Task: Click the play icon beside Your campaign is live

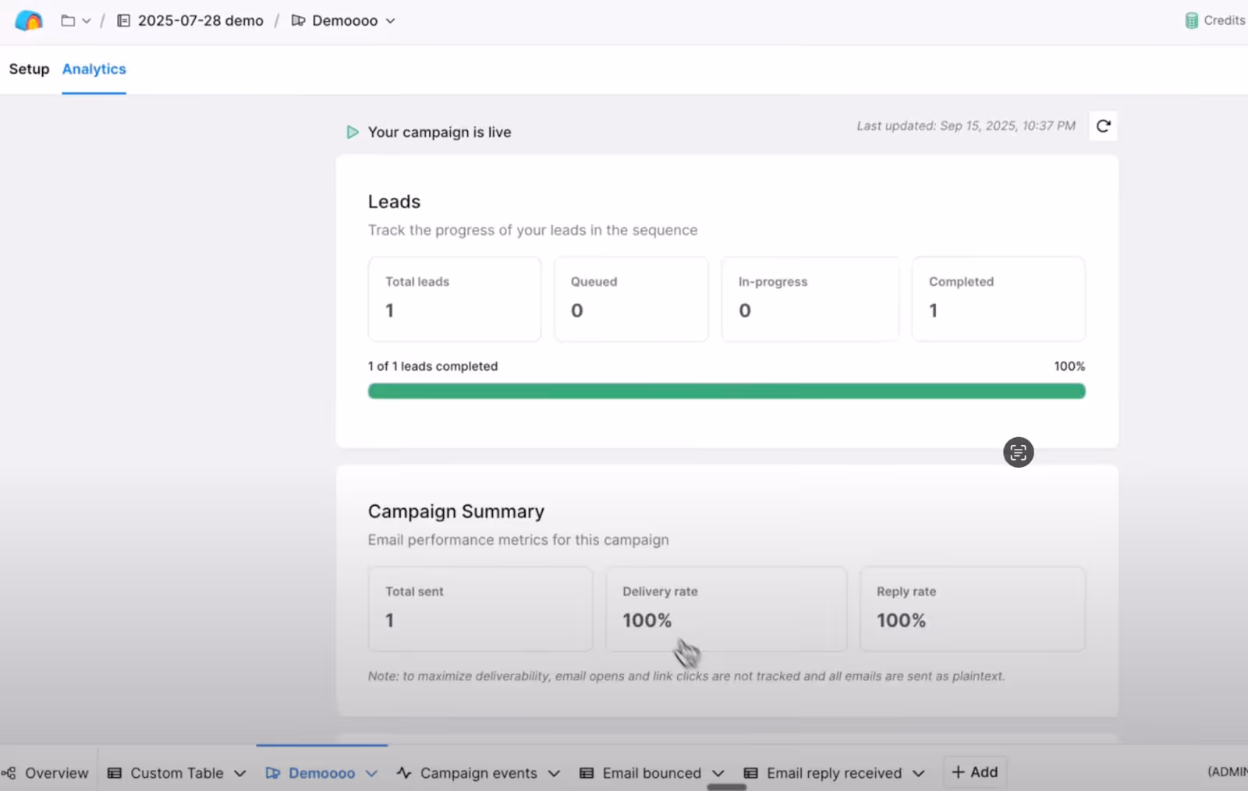Action: [x=352, y=132]
